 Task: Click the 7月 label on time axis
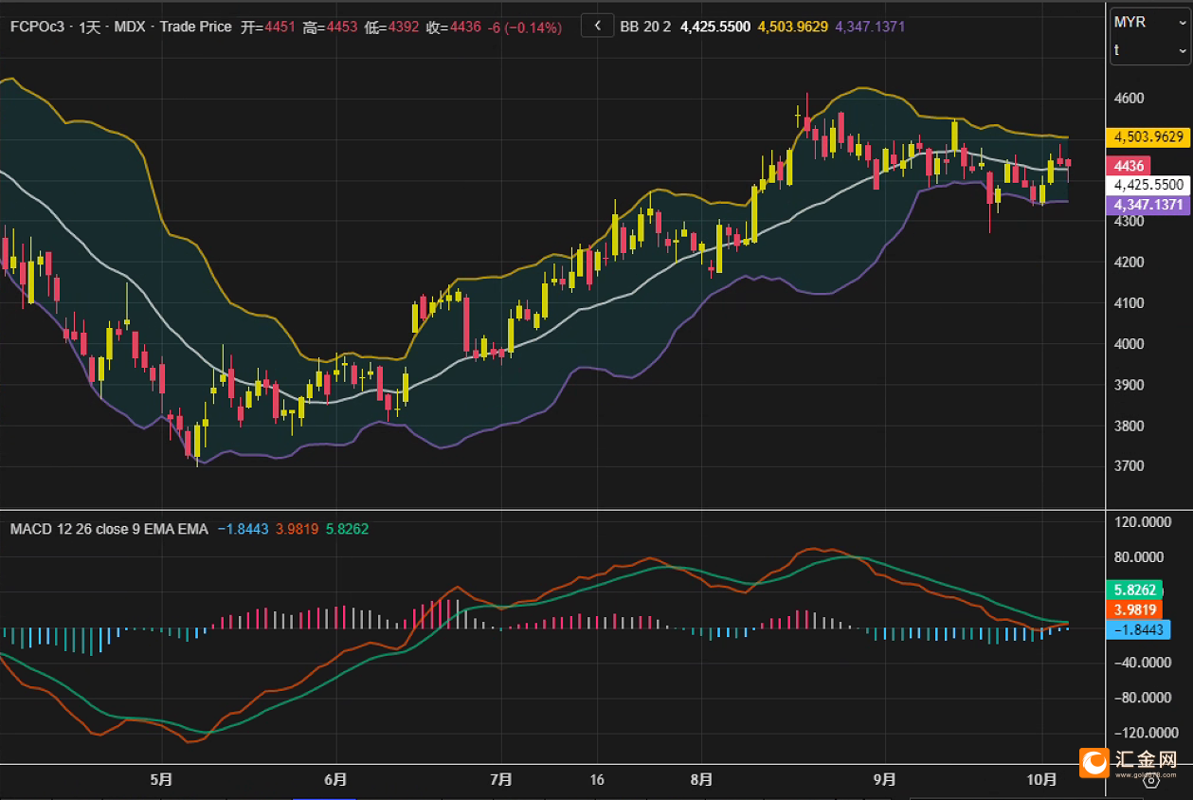point(501,779)
